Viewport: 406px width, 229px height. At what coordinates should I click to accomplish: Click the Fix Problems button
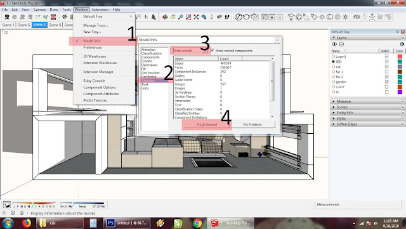point(252,124)
